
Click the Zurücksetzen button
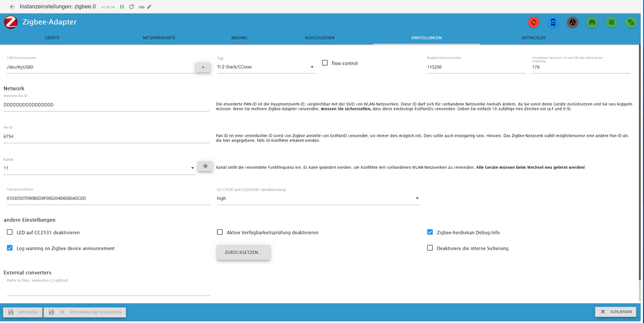(244, 252)
